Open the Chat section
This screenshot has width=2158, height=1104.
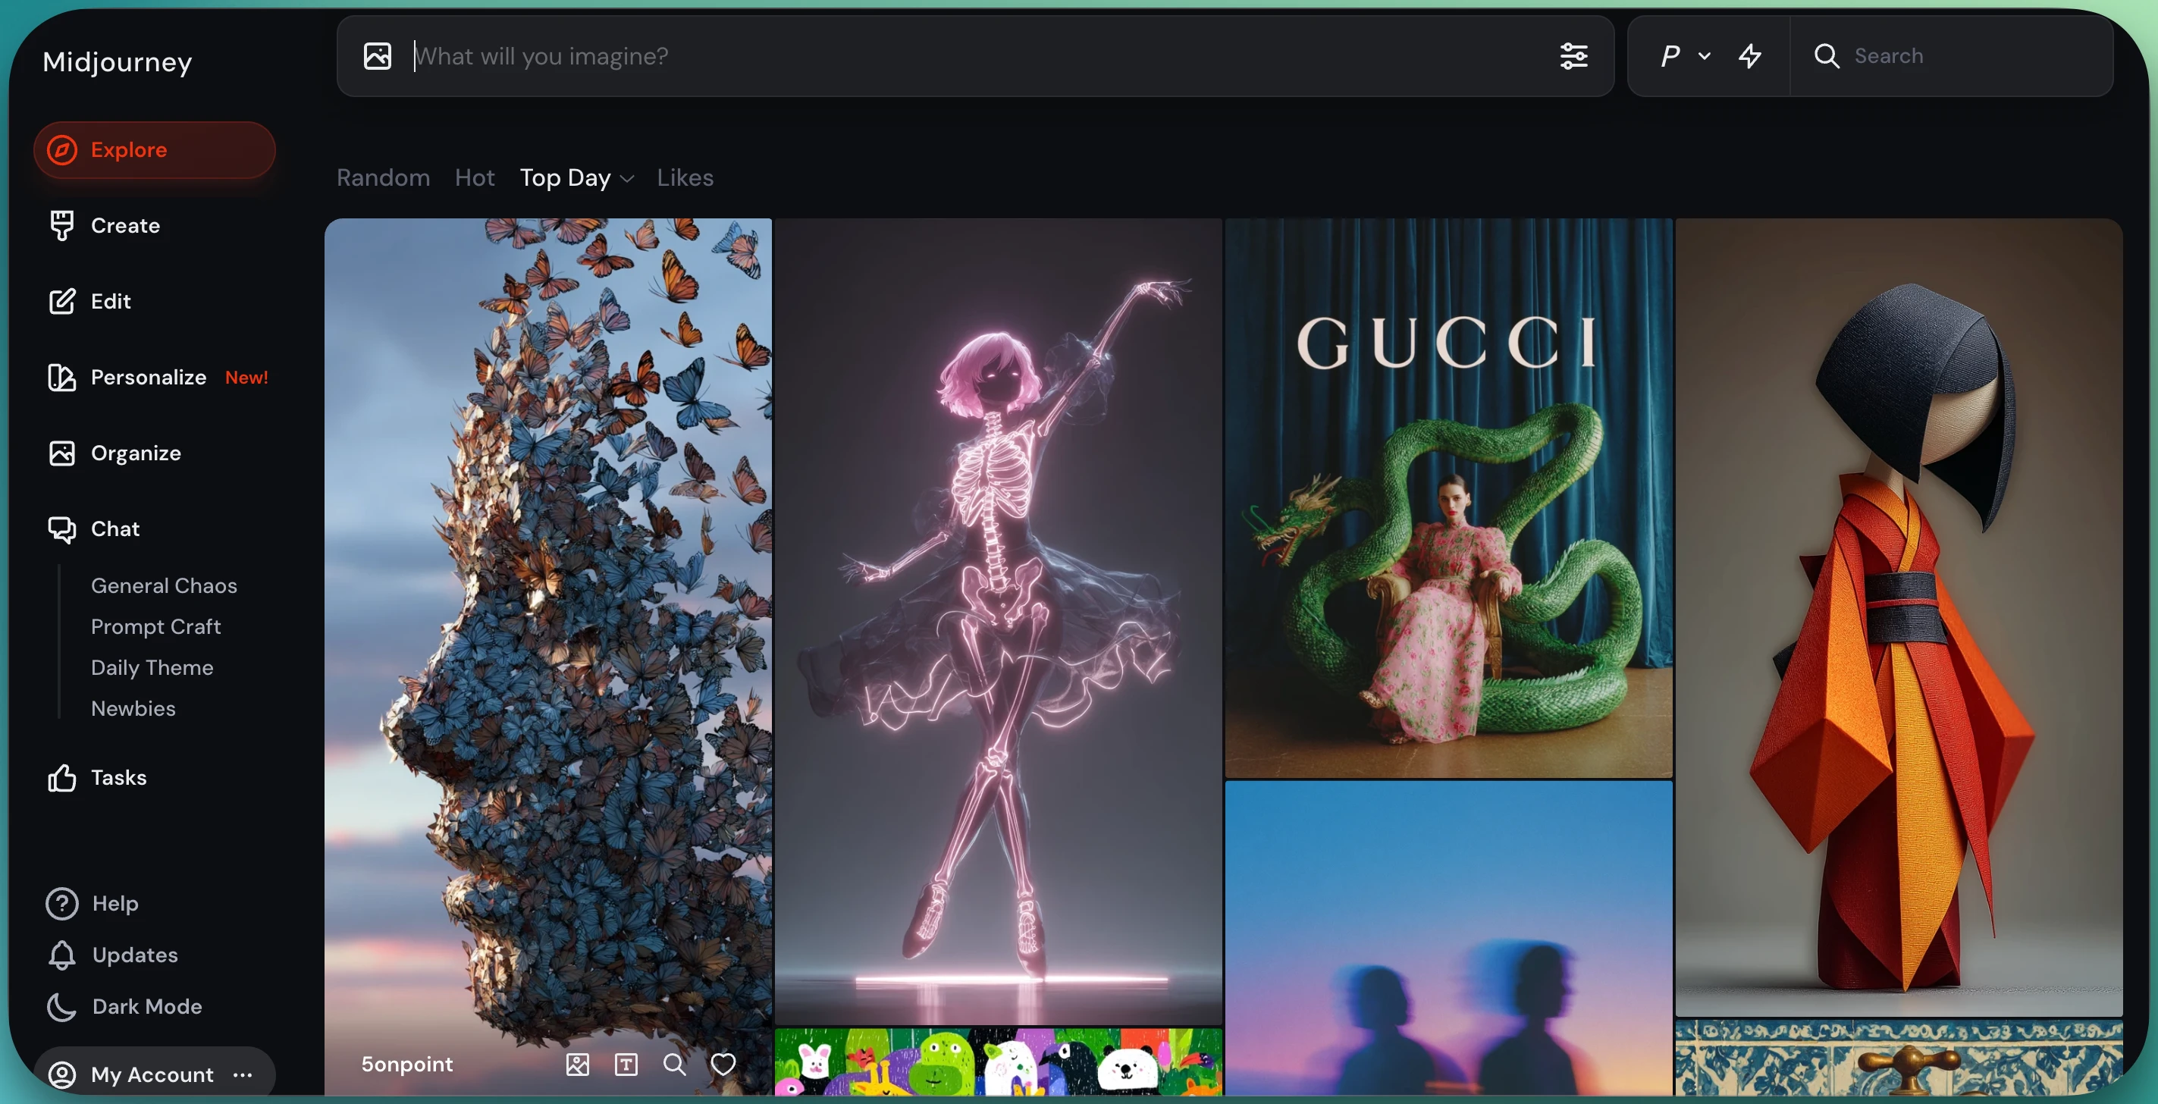pyautogui.click(x=114, y=529)
